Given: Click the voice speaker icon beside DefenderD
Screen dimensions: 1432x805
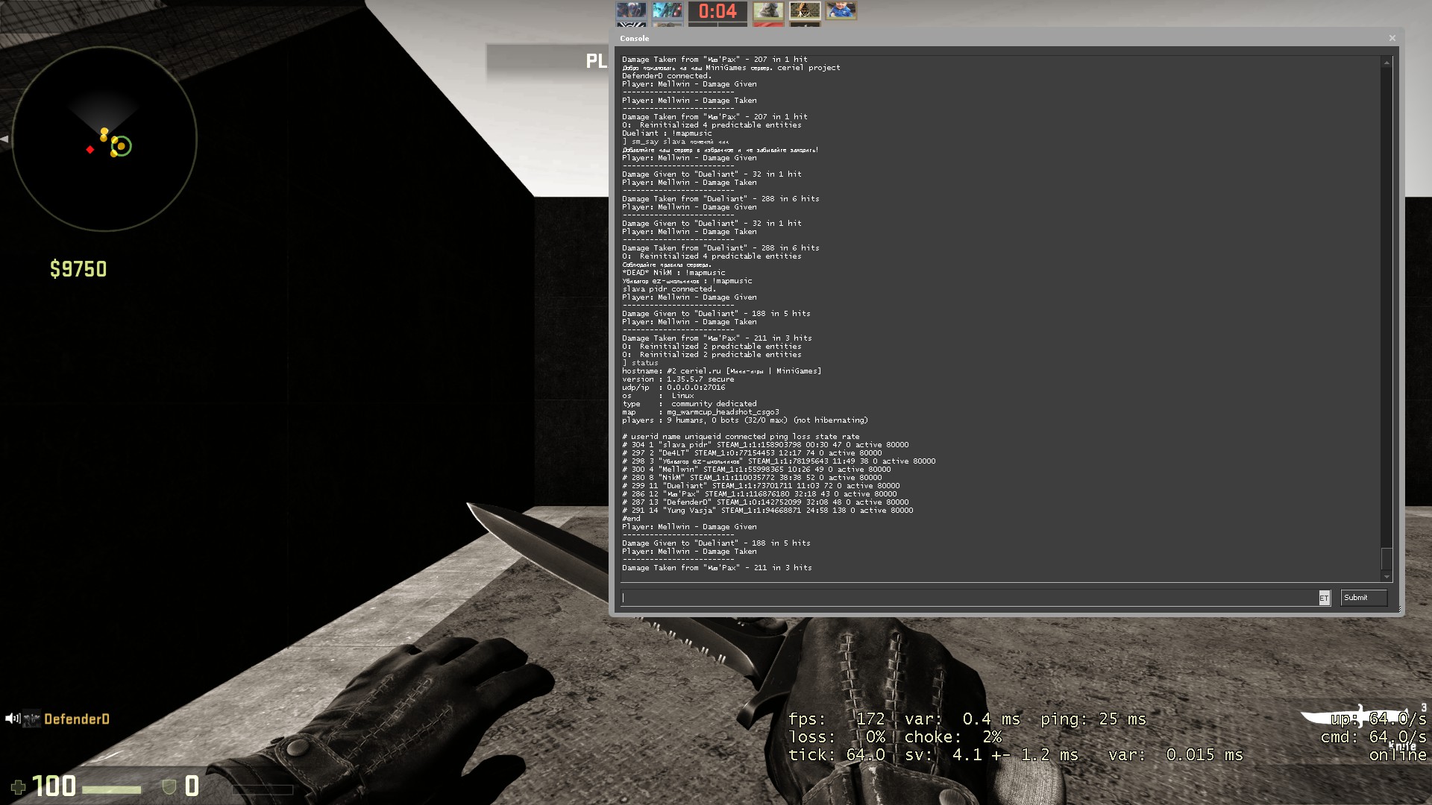Looking at the screenshot, I should click(x=12, y=719).
